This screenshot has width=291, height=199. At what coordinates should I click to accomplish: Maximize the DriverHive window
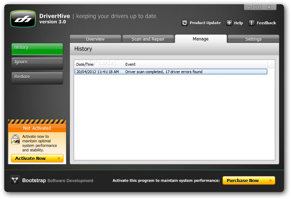tap(257, 7)
